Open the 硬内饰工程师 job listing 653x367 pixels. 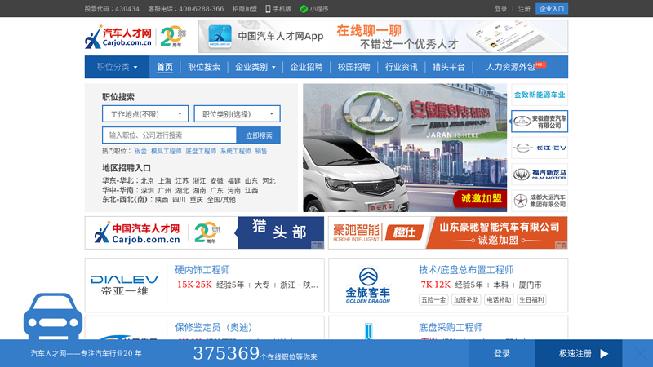pyautogui.click(x=202, y=270)
